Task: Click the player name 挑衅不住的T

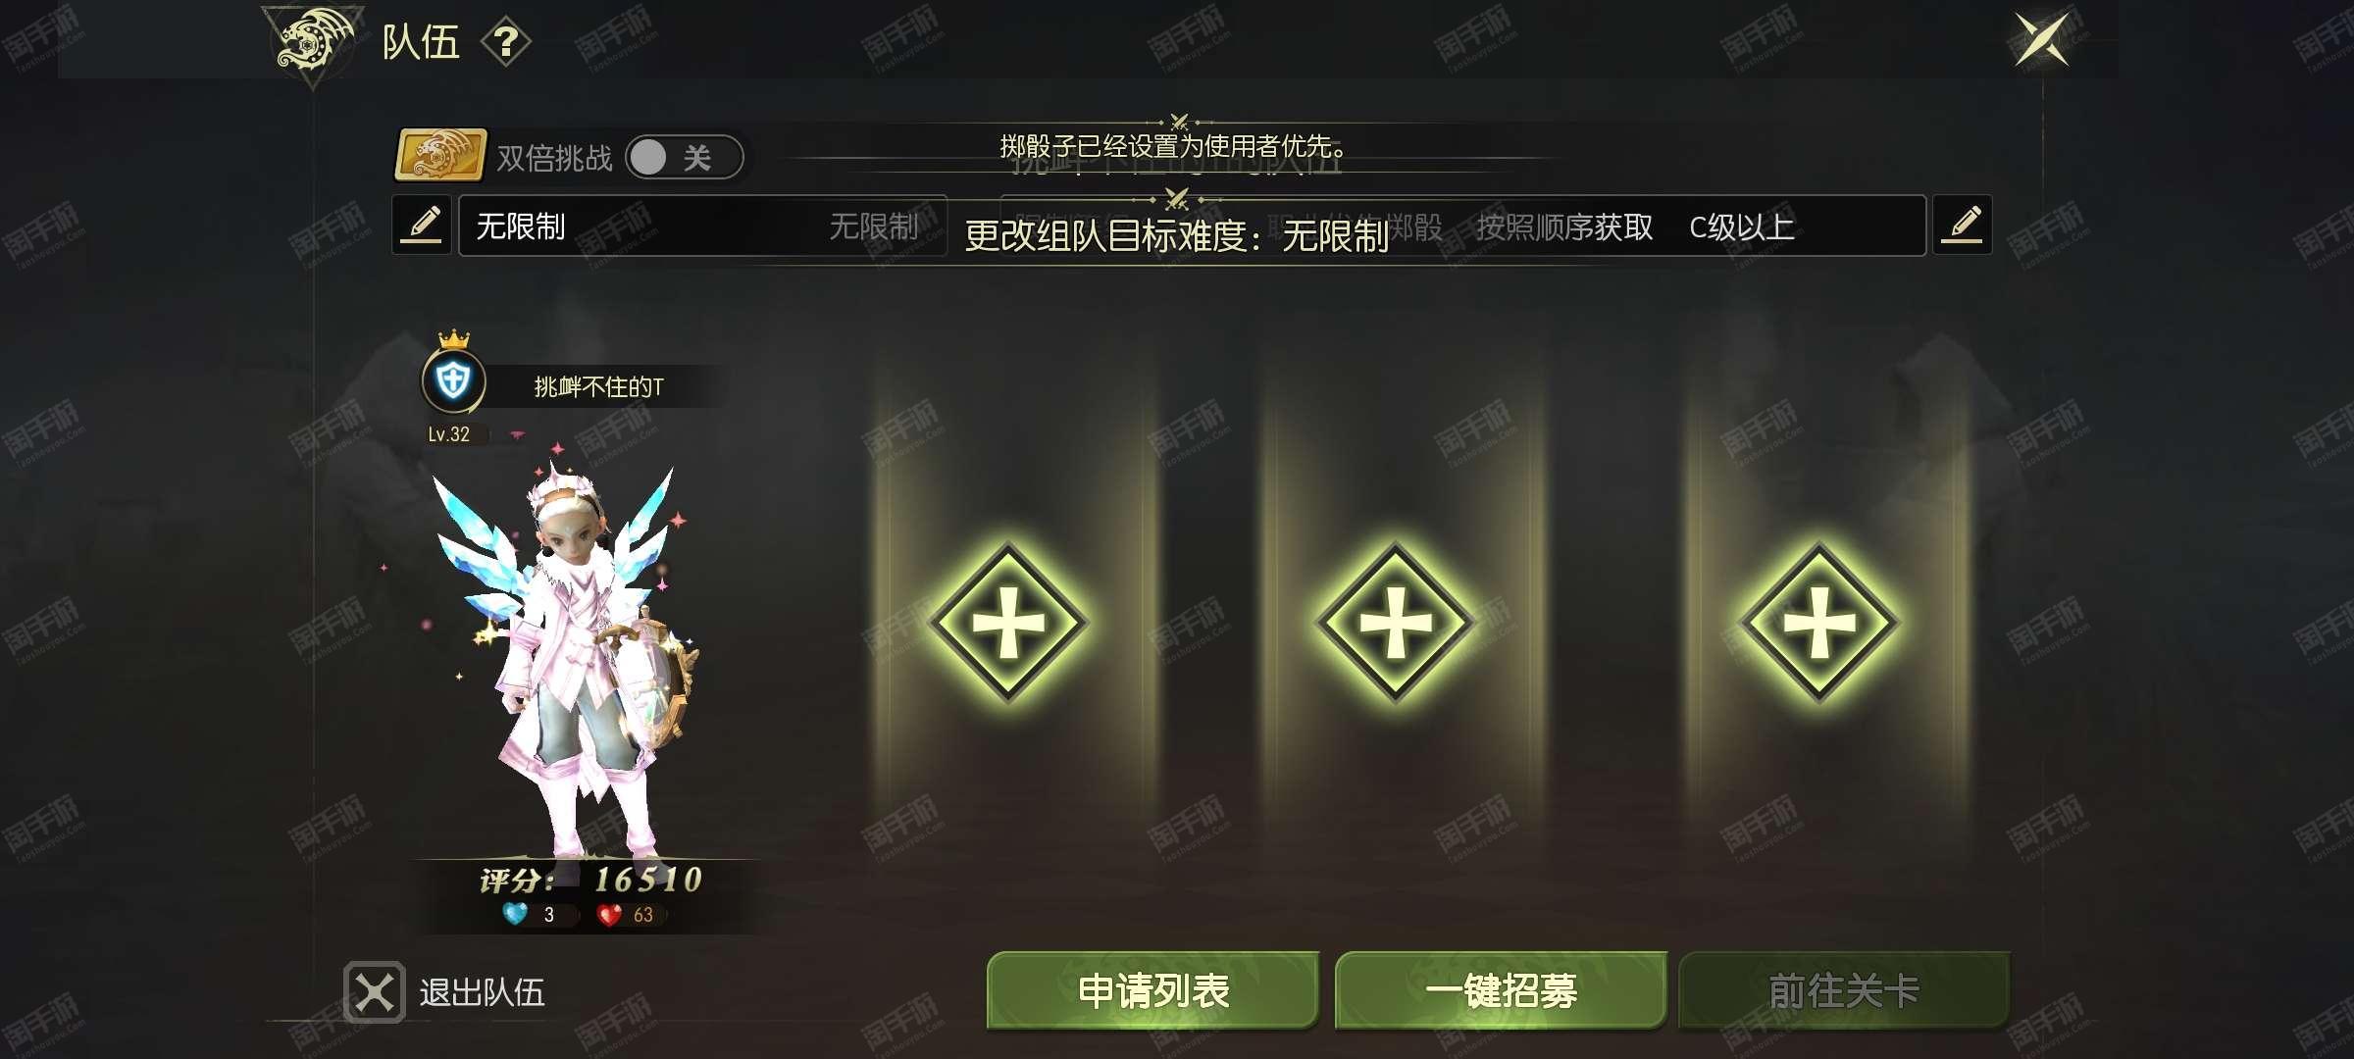Action: 598,387
